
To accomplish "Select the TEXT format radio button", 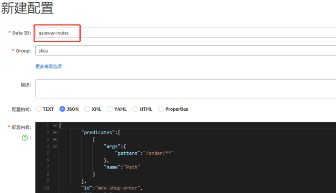I will pos(38,109).
